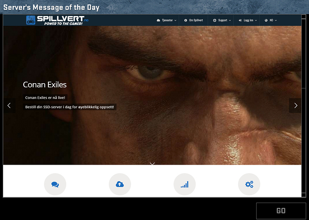Click the sign-in arrow icon beside Logg inn

[240, 20]
